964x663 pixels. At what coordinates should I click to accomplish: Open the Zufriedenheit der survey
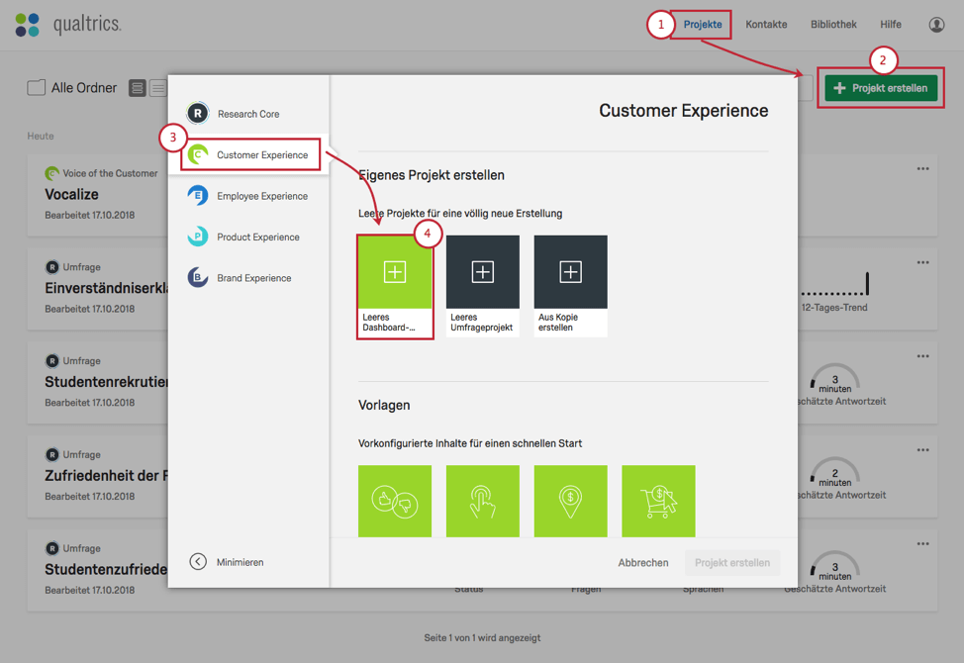[106, 476]
